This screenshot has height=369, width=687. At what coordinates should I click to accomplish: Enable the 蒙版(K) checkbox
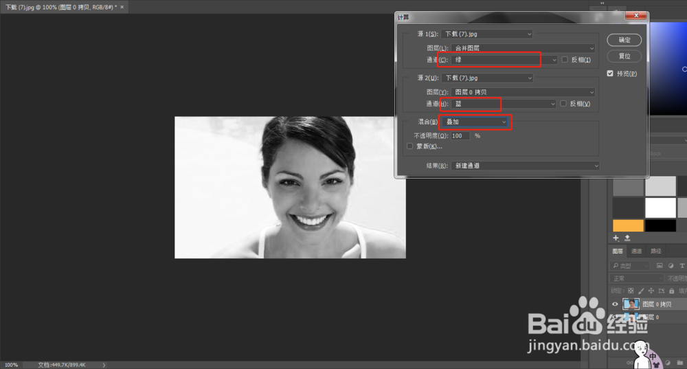point(409,146)
